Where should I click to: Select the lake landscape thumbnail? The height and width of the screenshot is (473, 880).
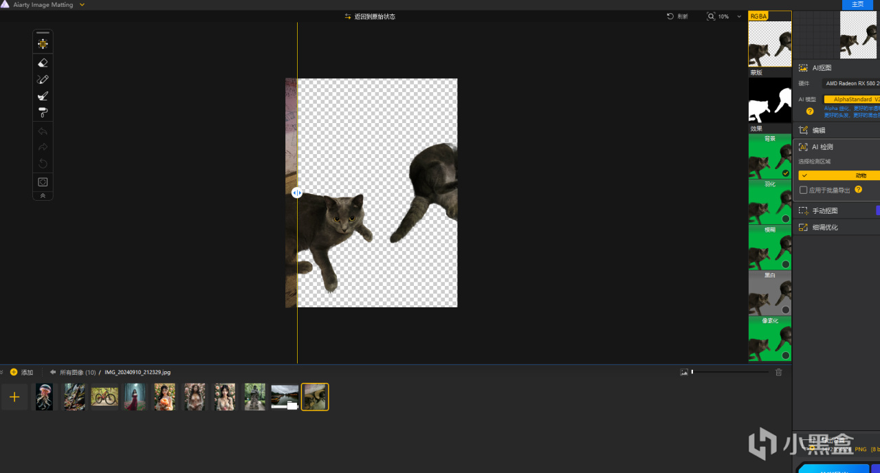(x=285, y=397)
